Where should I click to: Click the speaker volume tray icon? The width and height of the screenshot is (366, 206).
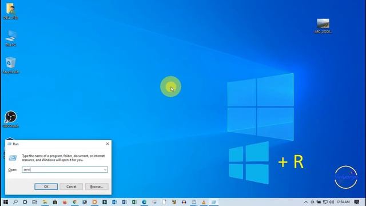coord(332,202)
